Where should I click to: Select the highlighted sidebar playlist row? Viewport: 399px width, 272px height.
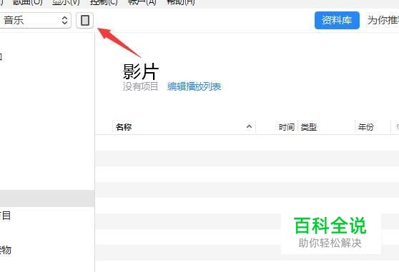[47, 198]
